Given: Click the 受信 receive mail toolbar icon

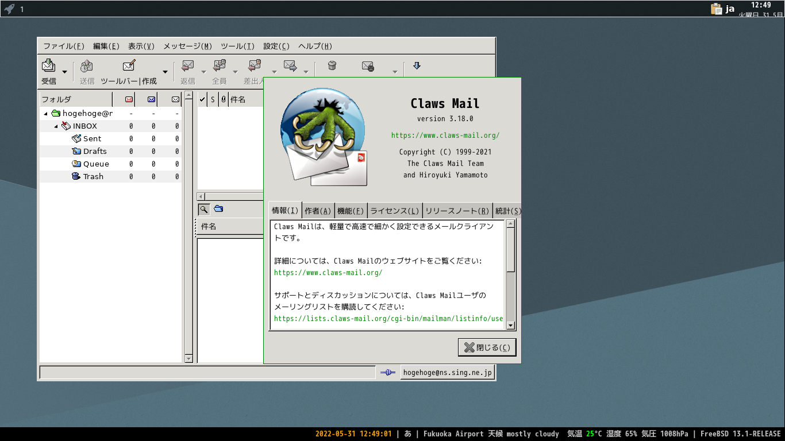Looking at the screenshot, I should tap(49, 65).
